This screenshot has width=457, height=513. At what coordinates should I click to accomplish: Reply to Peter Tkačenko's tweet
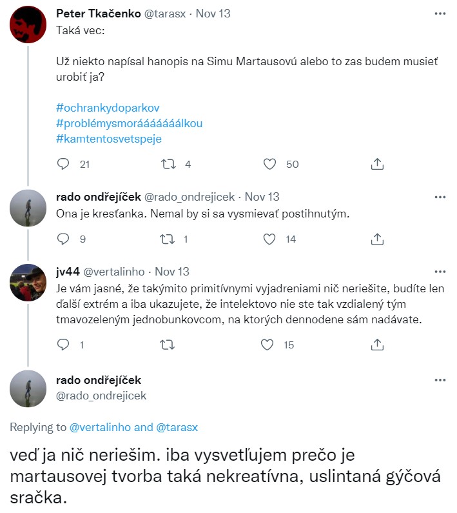(63, 164)
